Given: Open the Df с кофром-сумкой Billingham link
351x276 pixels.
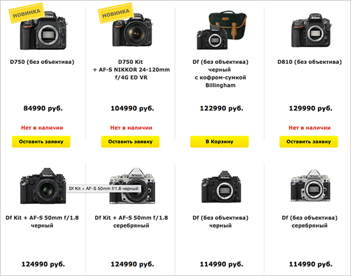Looking at the screenshot, I should [x=221, y=73].
